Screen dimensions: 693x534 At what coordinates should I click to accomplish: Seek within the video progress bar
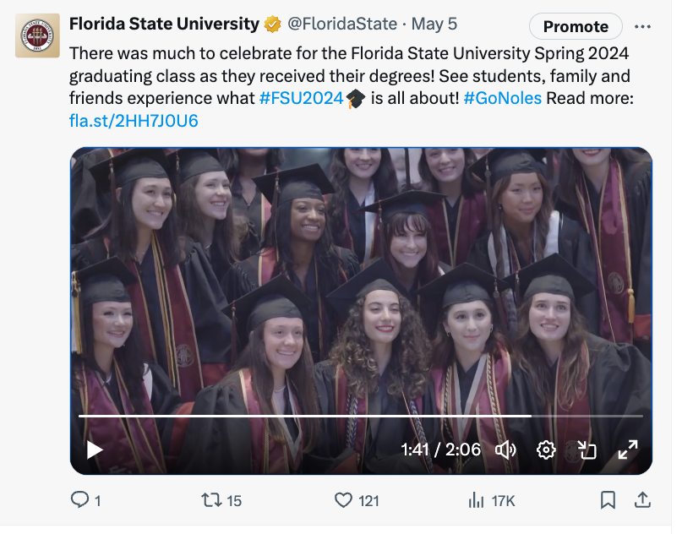click(338, 416)
